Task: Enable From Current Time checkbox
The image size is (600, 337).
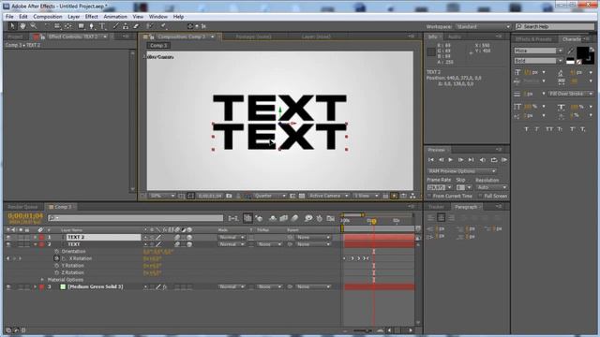Action: click(429, 196)
